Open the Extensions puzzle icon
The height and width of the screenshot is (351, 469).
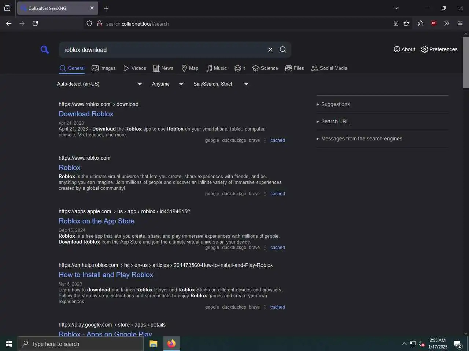(x=421, y=23)
